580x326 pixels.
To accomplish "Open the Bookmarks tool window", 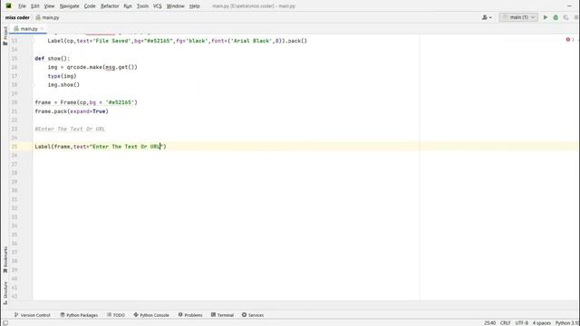I will click(5, 260).
